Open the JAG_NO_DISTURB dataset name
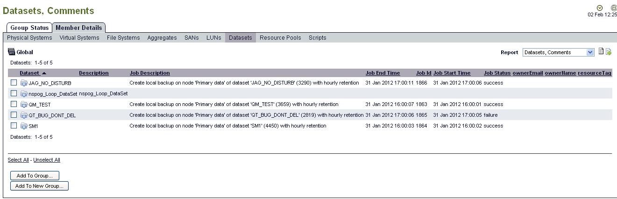The width and height of the screenshot is (617, 199). [x=50, y=83]
